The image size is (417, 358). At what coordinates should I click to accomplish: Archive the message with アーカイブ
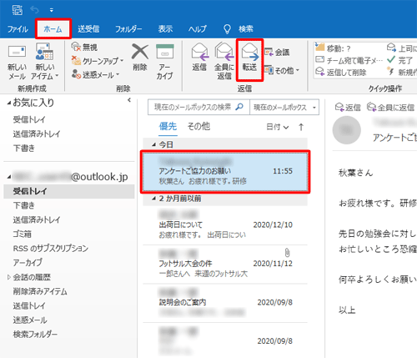coord(164,62)
